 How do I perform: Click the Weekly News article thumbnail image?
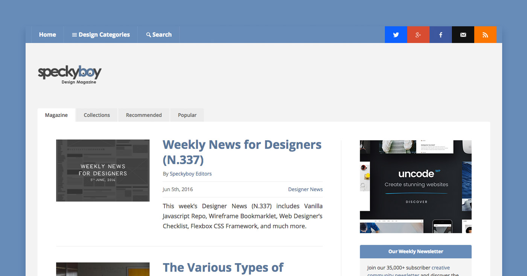(102, 170)
